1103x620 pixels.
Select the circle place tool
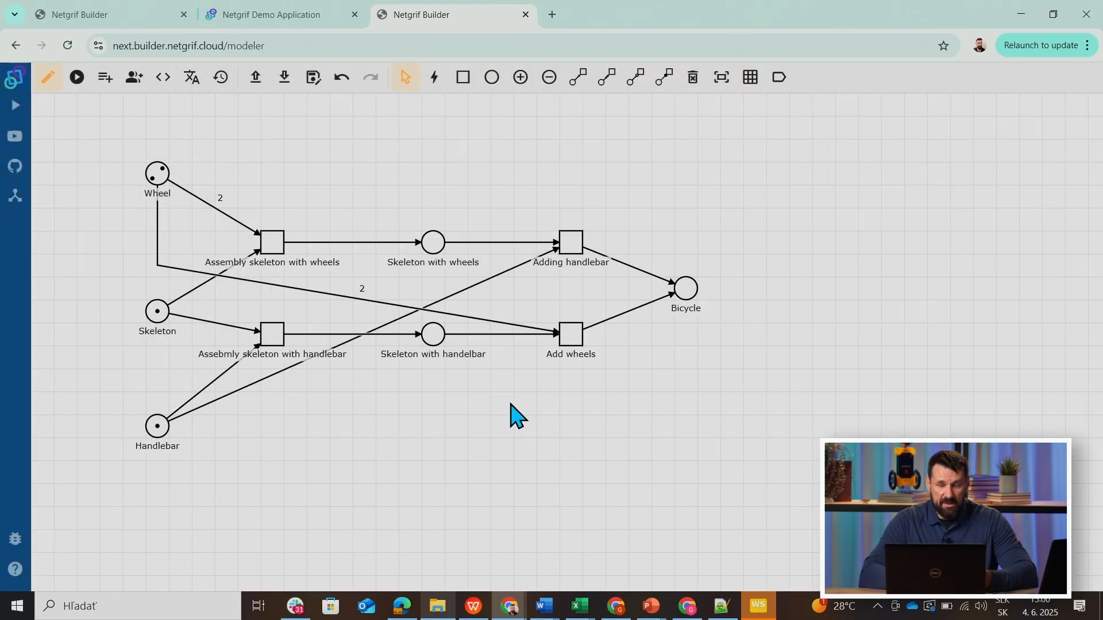491,77
